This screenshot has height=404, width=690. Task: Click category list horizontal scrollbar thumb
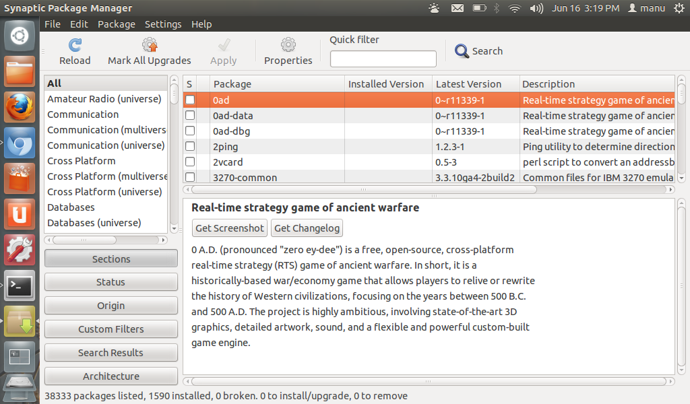[x=84, y=240]
